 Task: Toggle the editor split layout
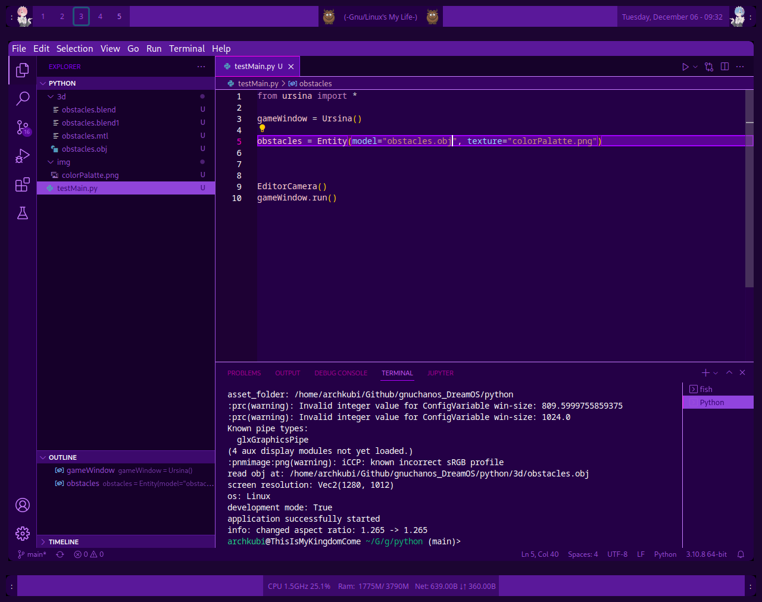coord(724,66)
